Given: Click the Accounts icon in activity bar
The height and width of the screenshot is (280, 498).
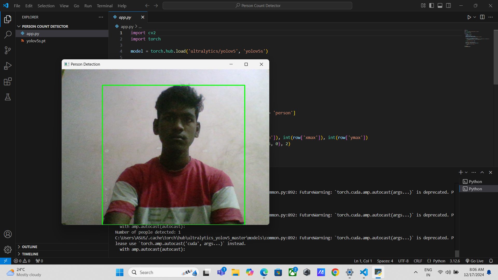Looking at the screenshot, I should 8,234.
